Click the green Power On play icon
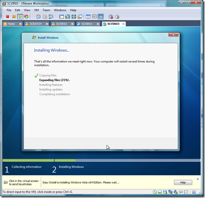 coord(20,16)
